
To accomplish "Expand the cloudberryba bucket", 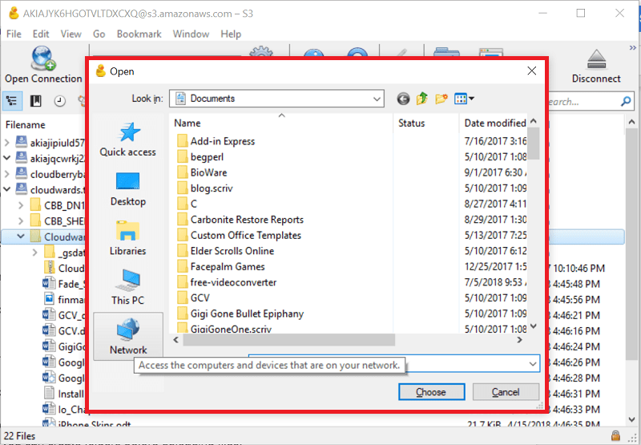I will pos(7,174).
